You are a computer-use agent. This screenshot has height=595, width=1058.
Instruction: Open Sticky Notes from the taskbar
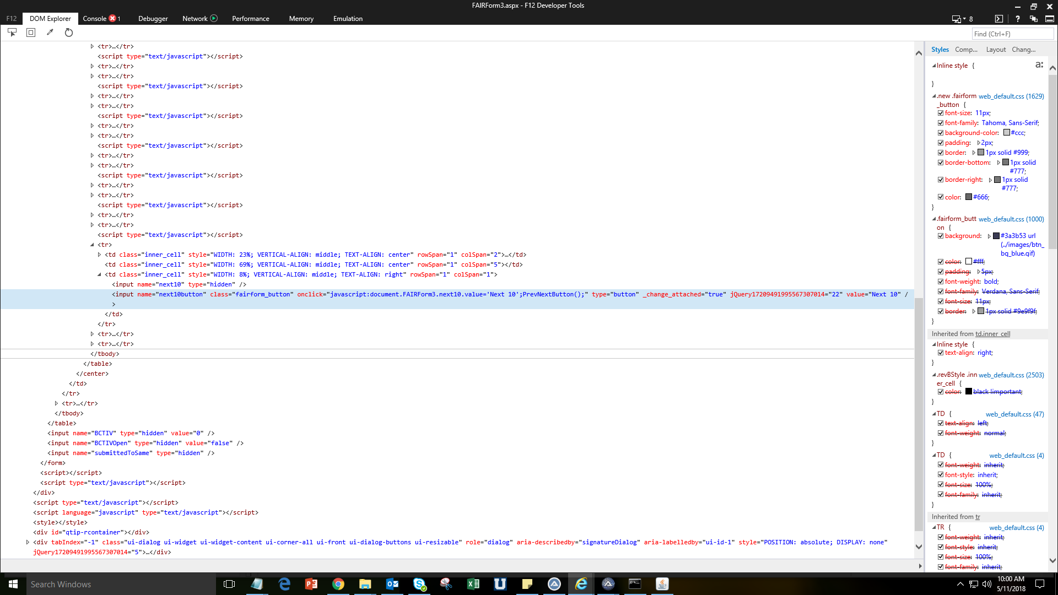[x=527, y=584]
